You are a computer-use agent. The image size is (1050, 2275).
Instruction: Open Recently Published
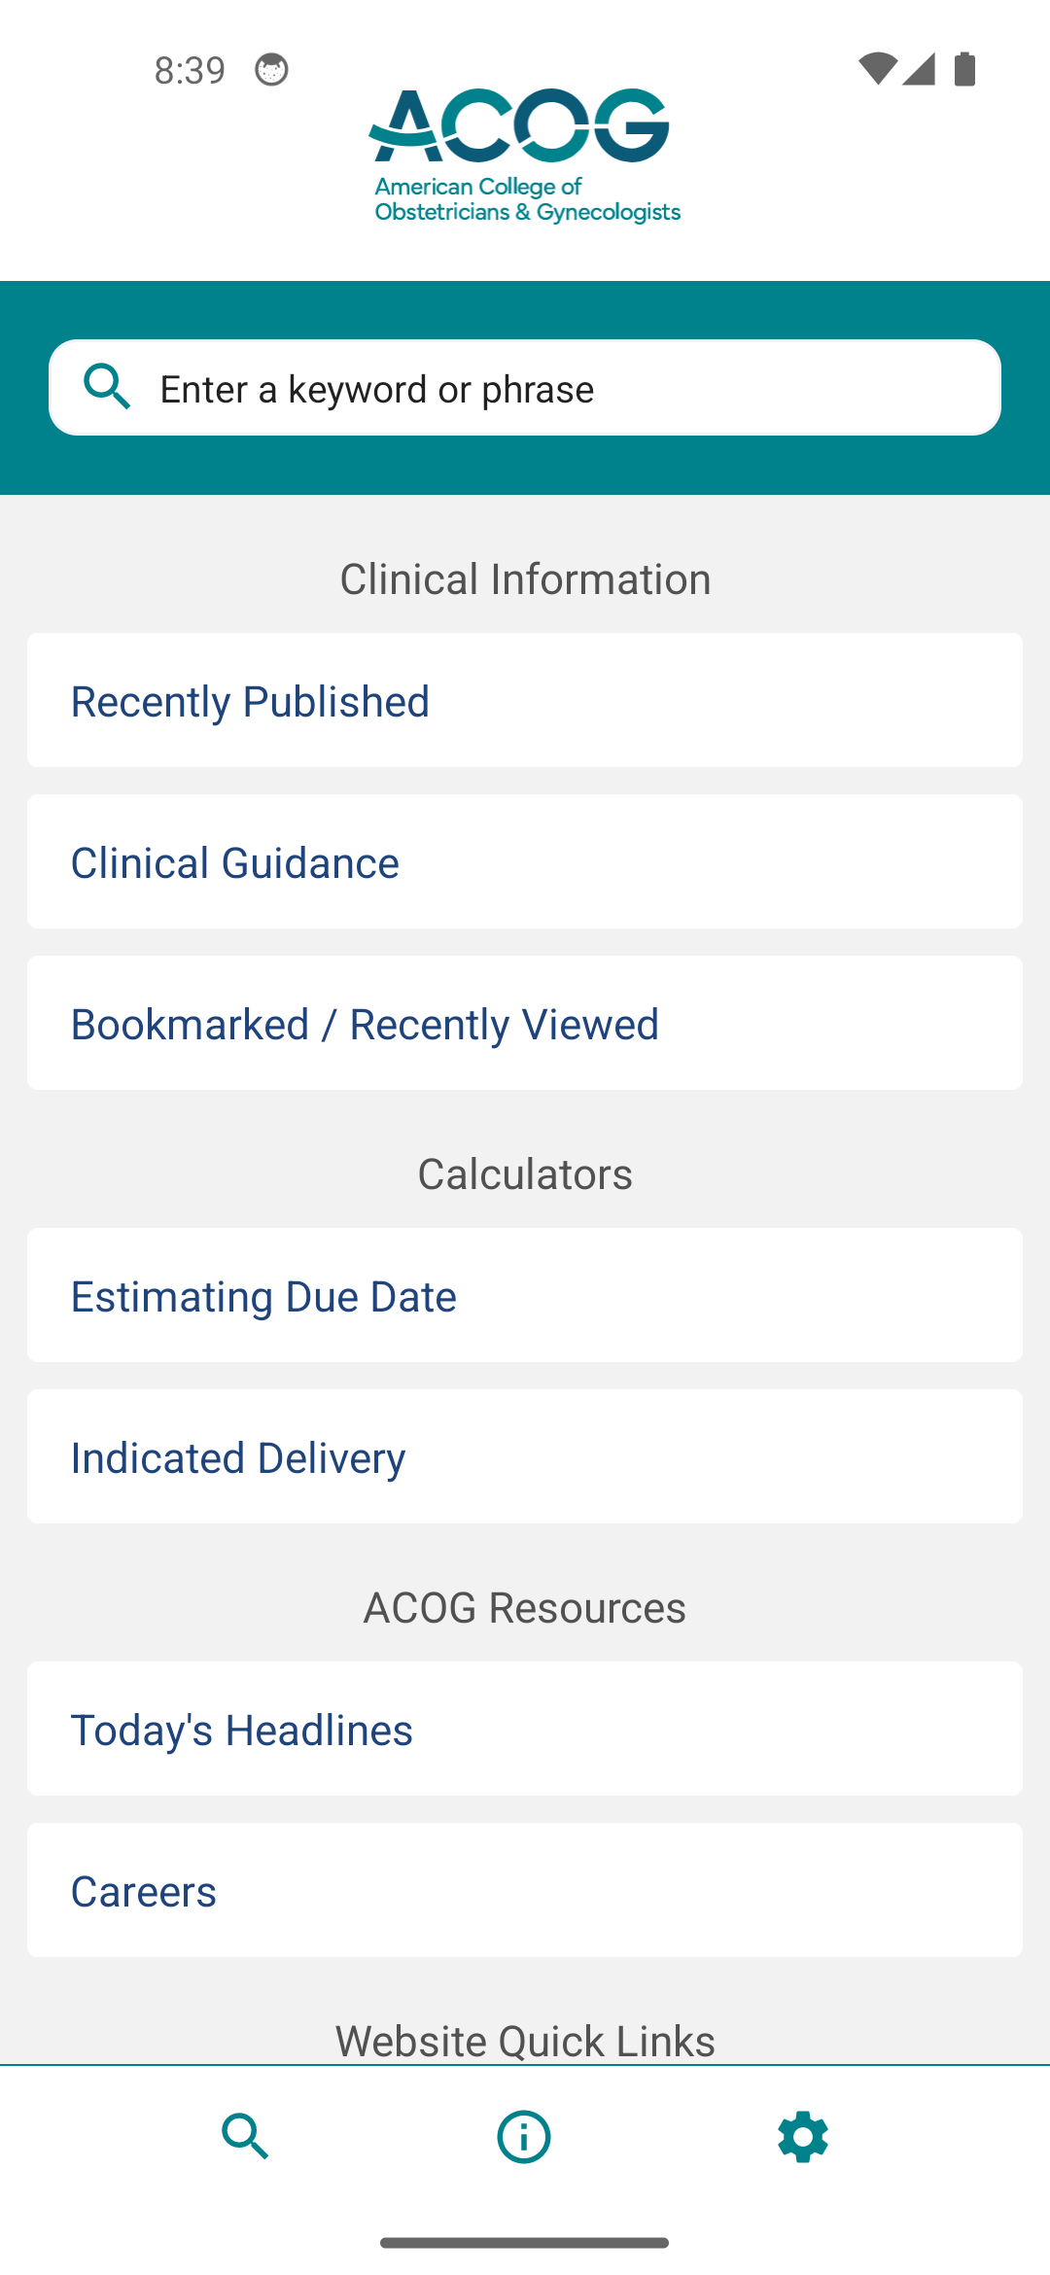coord(525,700)
